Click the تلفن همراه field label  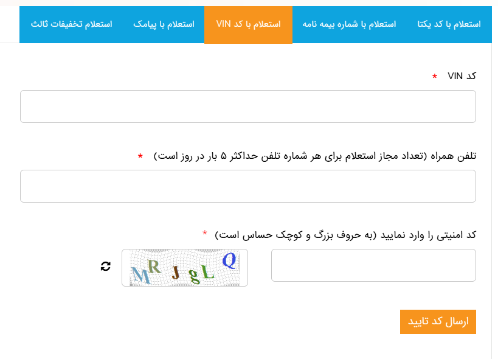(x=314, y=156)
